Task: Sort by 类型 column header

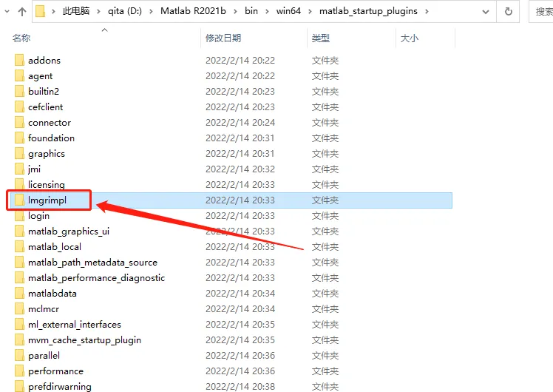Action: [321, 38]
